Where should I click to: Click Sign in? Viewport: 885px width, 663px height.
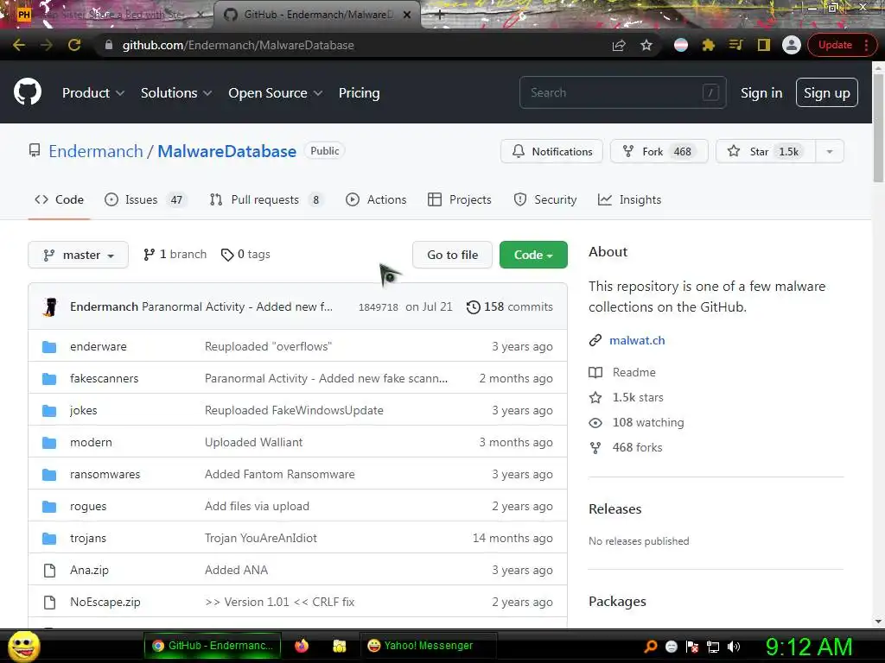(761, 93)
